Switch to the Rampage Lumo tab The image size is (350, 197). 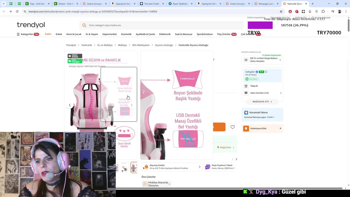point(267,4)
